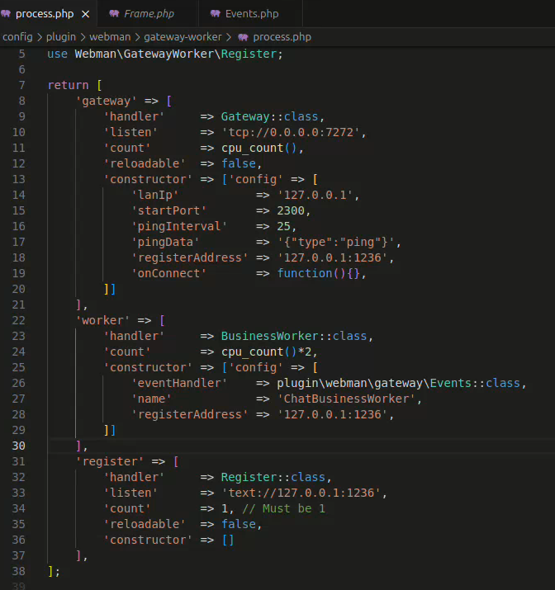This screenshot has width=555, height=590.
Task: Open the Frame.php tab
Action: pos(149,14)
